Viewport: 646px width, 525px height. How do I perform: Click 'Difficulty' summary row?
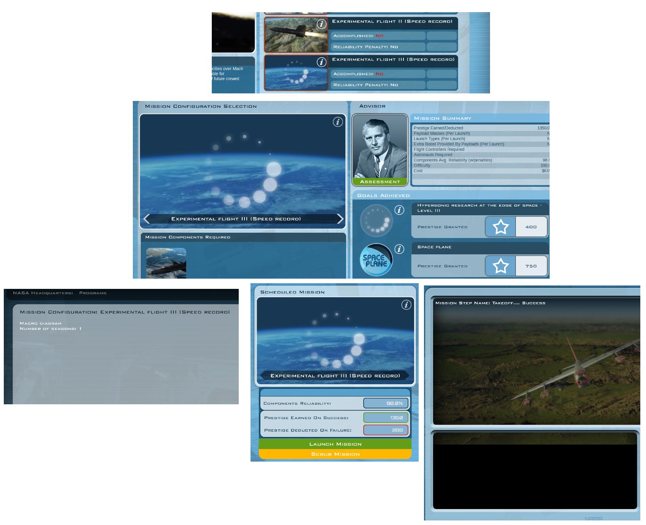point(481,166)
